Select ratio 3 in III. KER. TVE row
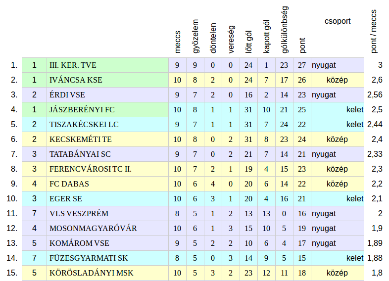This screenshot has height=281, width=389. point(380,65)
